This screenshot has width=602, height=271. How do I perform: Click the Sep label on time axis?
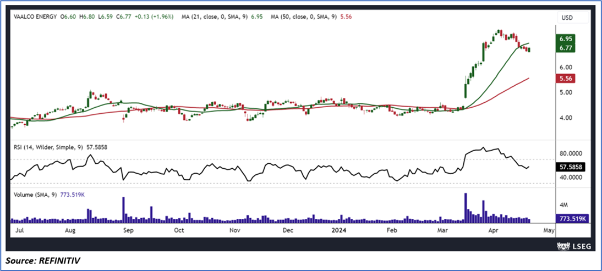point(128,231)
